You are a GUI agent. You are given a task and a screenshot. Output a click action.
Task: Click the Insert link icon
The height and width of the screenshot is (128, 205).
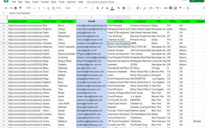click(166, 8)
